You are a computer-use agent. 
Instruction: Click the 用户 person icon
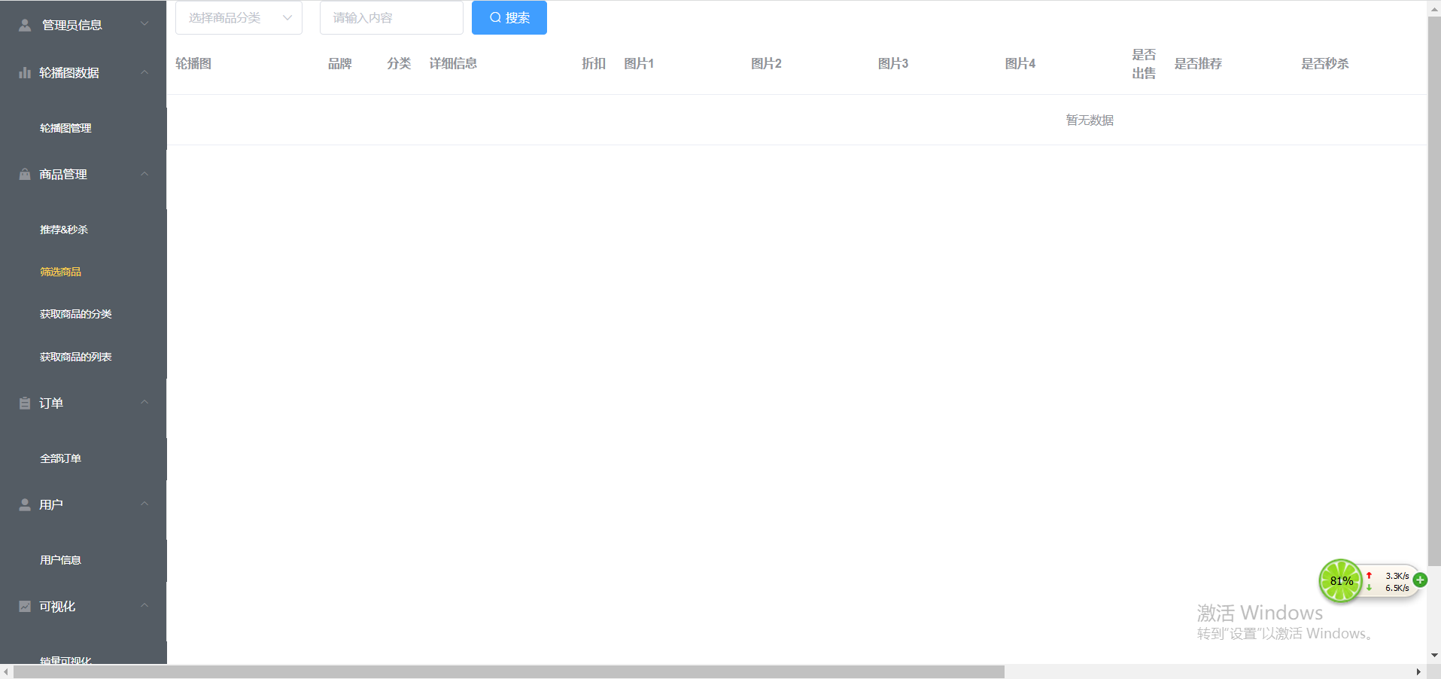click(x=25, y=504)
